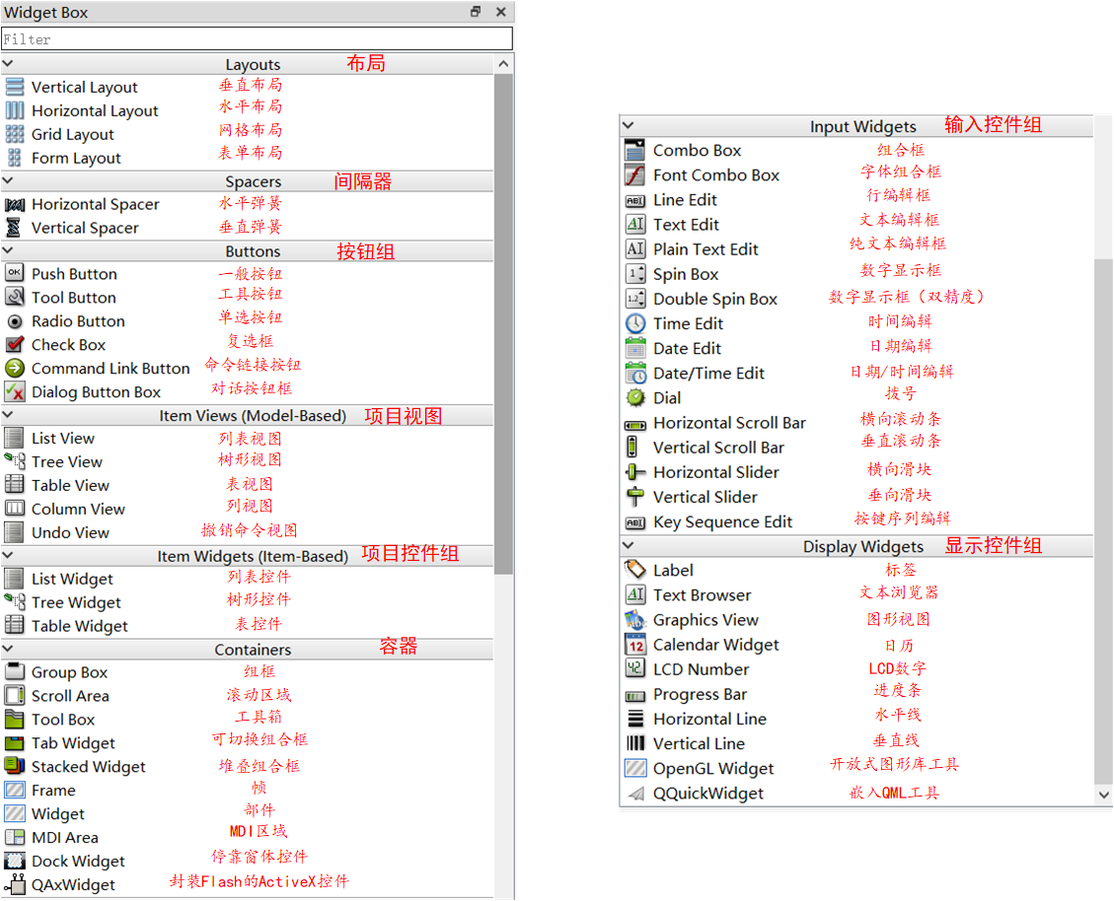Viewport: 1114px width, 901px height.
Task: Collapse the Display Widgets category
Action: 629,546
